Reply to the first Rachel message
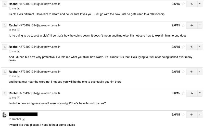Viewport: 204px width, 128px height. (192, 4)
